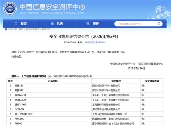Open the 中国信息安全测评中心 source link
The height and width of the screenshot is (128, 171).
[x=95, y=42]
